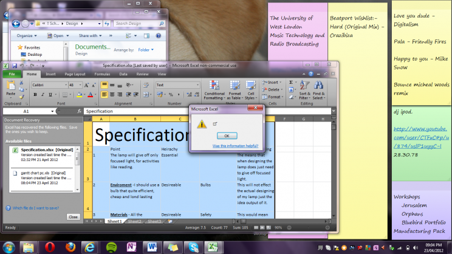This screenshot has width=452, height=254.
Task: Switch to the Review tab
Action: coord(142,74)
